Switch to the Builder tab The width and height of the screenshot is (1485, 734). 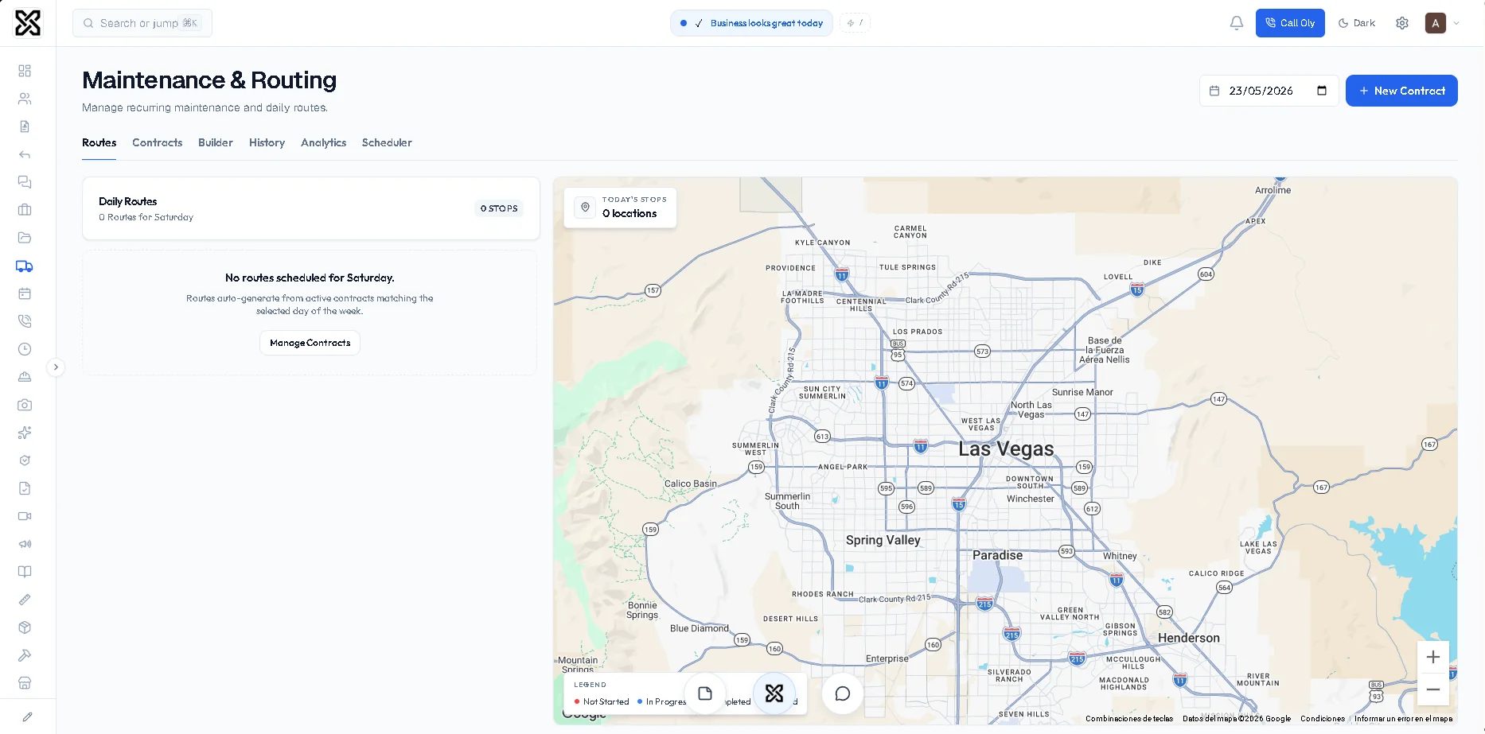(216, 142)
